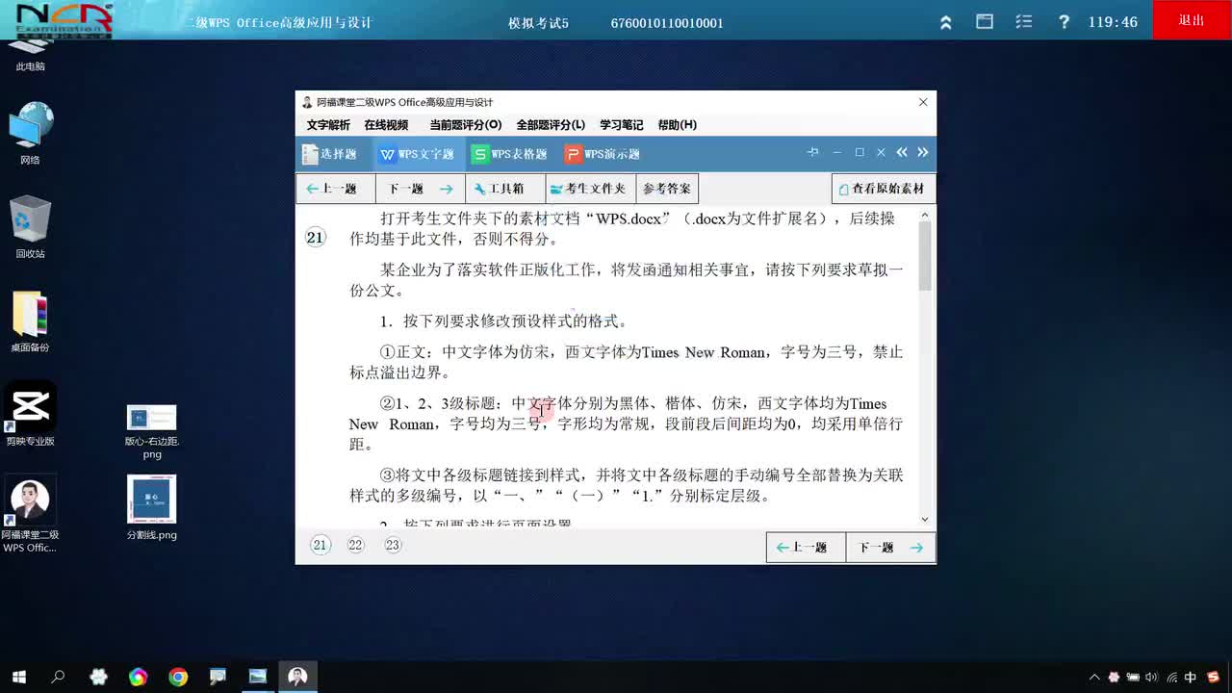This screenshot has height=693, width=1232.
Task: Open taskbar search icon
Action: point(58,677)
